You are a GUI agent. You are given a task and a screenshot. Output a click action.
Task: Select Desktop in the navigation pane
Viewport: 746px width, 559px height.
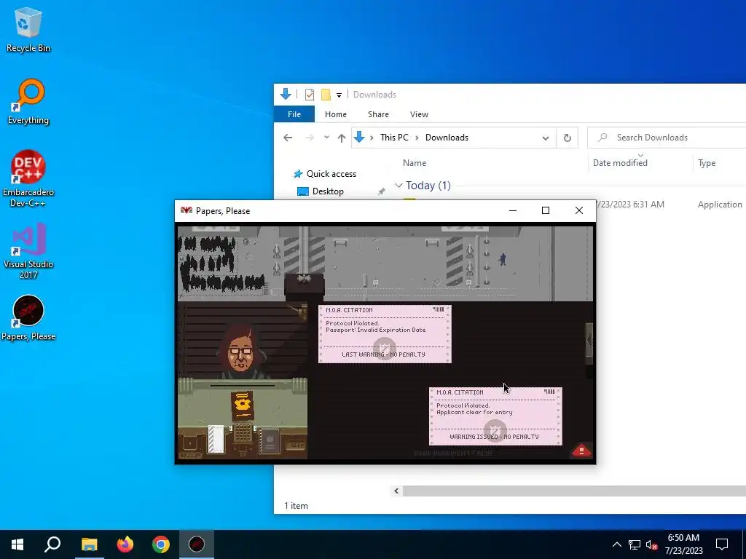click(328, 191)
